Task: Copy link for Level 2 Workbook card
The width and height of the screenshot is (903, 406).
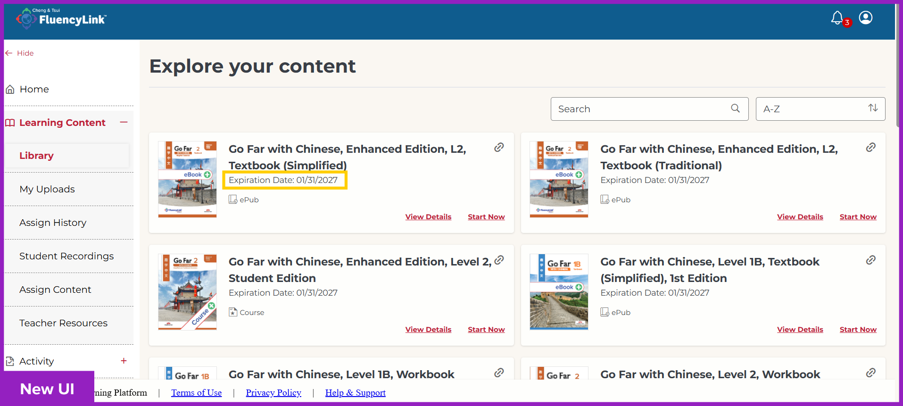Action: click(871, 373)
